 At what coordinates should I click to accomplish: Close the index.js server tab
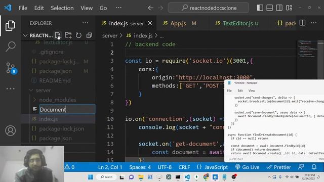point(150,23)
